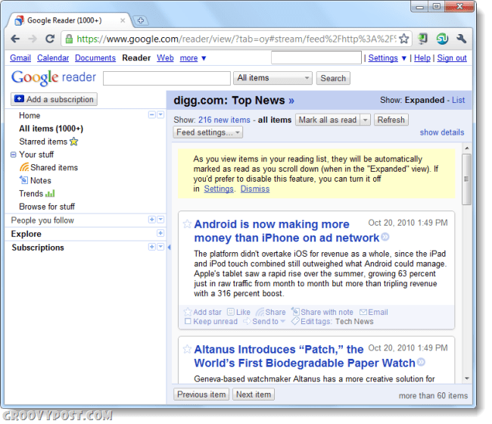Viewport: 492px width, 424px height.
Task: Open the Settings dropdown arrow in top bar
Action: (404, 58)
